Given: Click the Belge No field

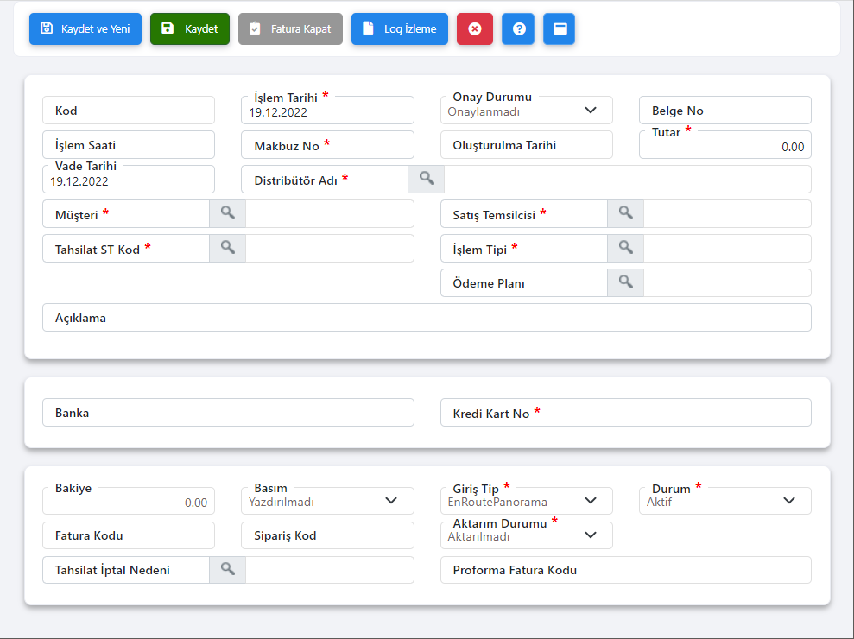Looking at the screenshot, I should pyautogui.click(x=725, y=111).
